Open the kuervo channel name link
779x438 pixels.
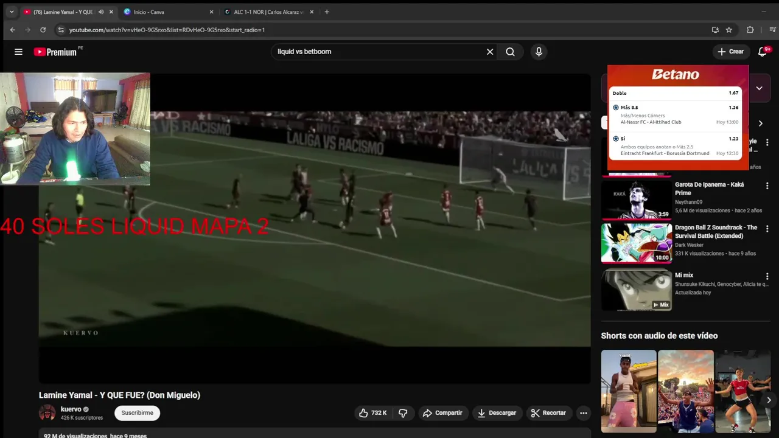[x=71, y=409]
